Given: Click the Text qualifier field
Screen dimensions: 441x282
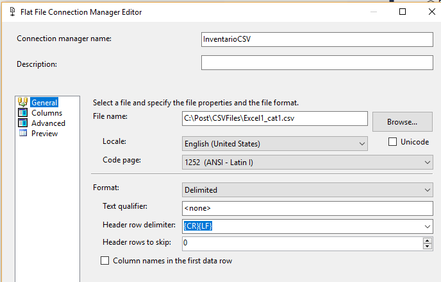Looking at the screenshot, I should pos(308,208).
